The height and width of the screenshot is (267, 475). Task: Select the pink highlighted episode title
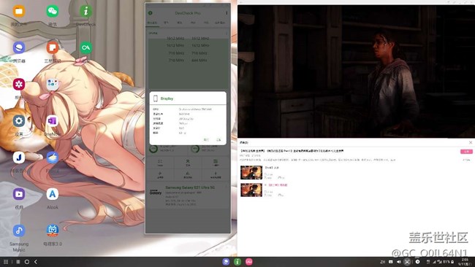[278, 185]
